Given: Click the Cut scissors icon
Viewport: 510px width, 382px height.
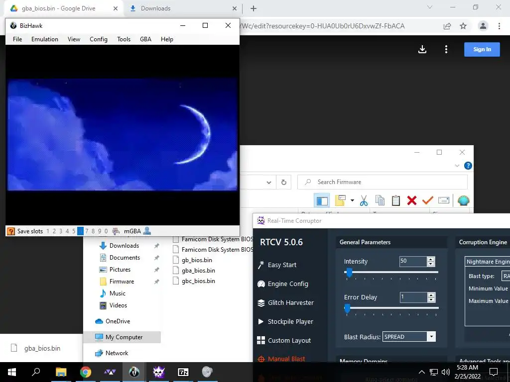Looking at the screenshot, I should pos(364,201).
